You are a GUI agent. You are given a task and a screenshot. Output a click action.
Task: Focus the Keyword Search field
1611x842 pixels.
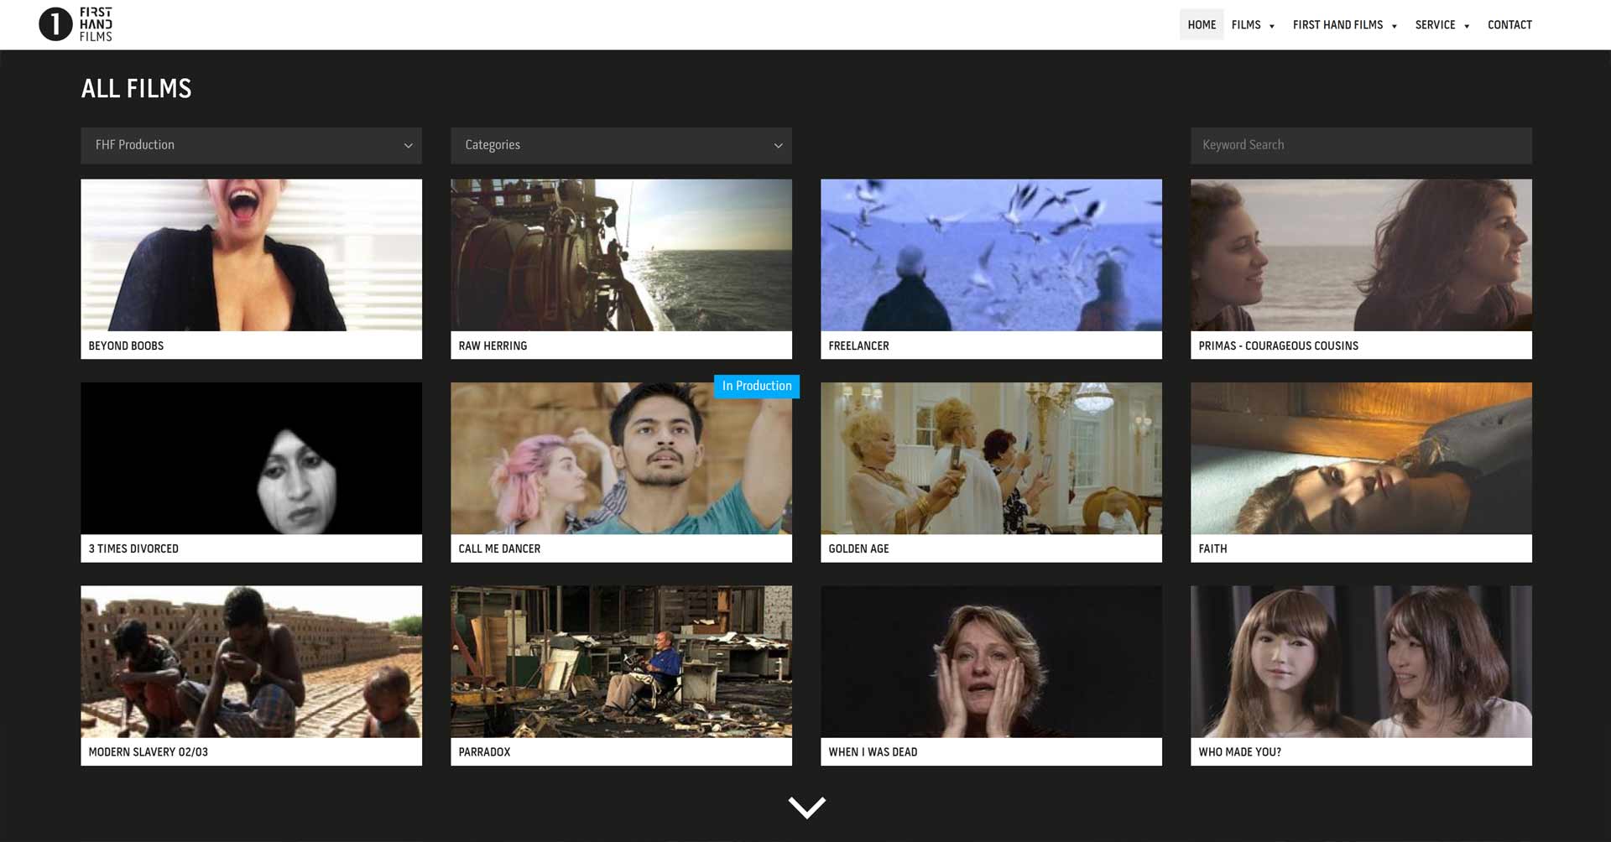(x=1361, y=145)
